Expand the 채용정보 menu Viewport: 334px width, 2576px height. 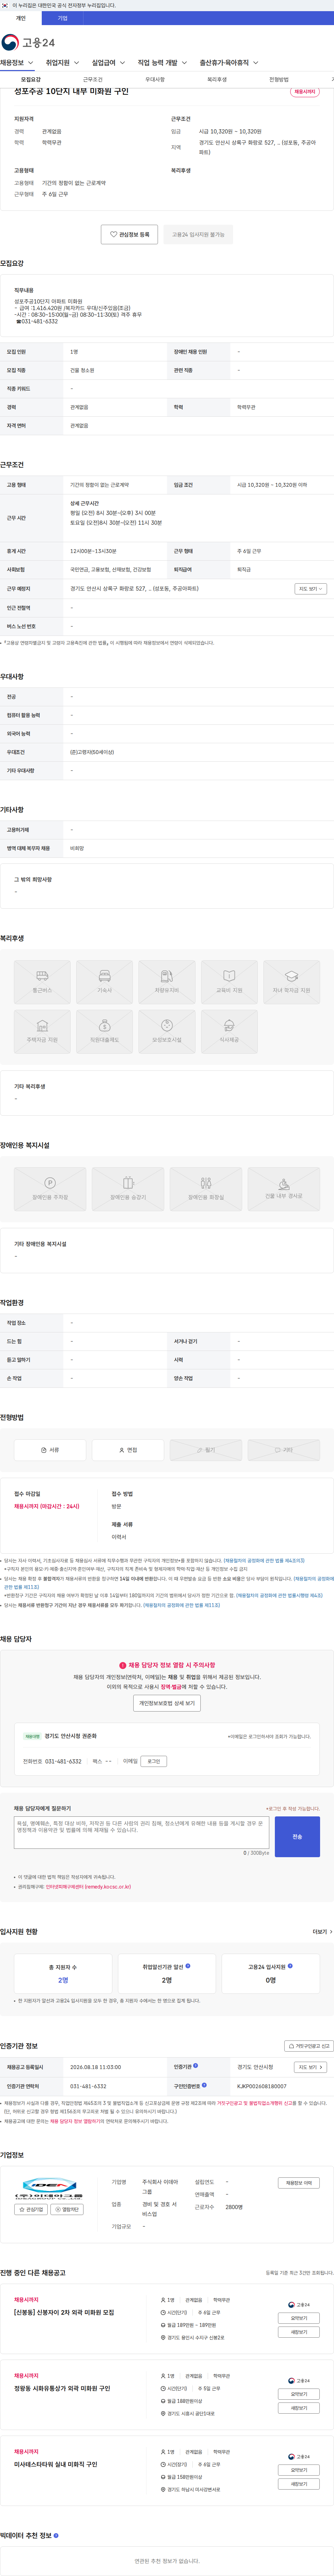[17, 63]
